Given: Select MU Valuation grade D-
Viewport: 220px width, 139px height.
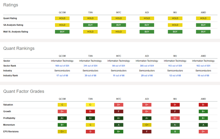Looking at the screenshot, I should [175, 105].
